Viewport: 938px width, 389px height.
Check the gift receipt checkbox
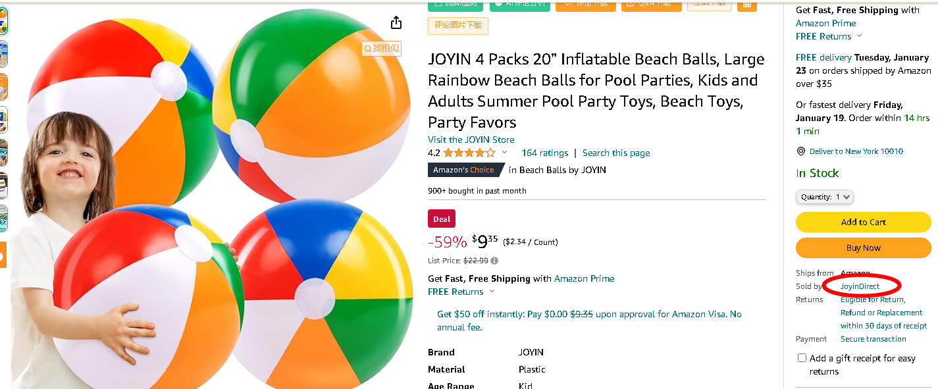[802, 358]
